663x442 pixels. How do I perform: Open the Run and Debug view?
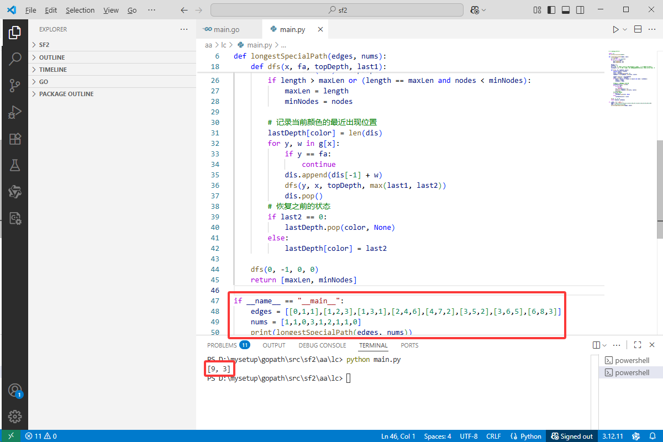[15, 112]
